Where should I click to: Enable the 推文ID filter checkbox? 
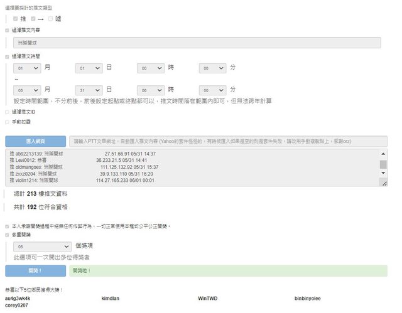[x=7, y=112]
